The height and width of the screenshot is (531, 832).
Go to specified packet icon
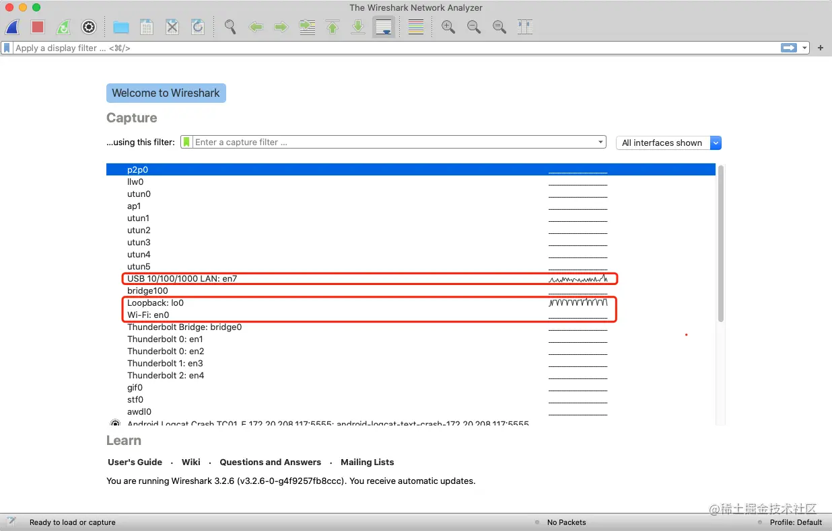pos(307,27)
